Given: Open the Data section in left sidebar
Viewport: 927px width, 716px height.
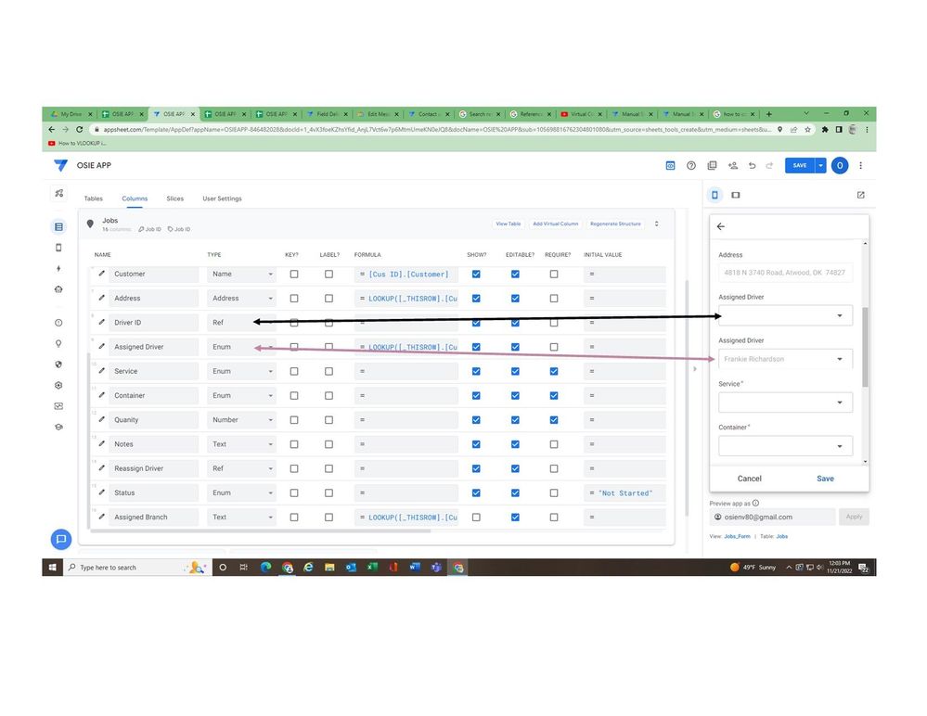Looking at the screenshot, I should [58, 227].
